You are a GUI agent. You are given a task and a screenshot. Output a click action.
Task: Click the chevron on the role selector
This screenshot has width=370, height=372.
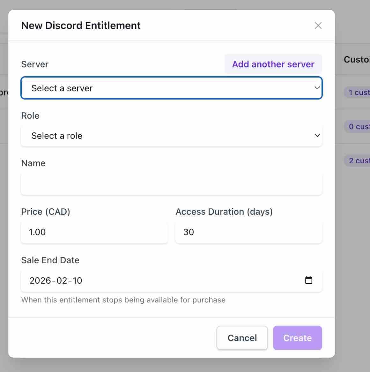317,135
